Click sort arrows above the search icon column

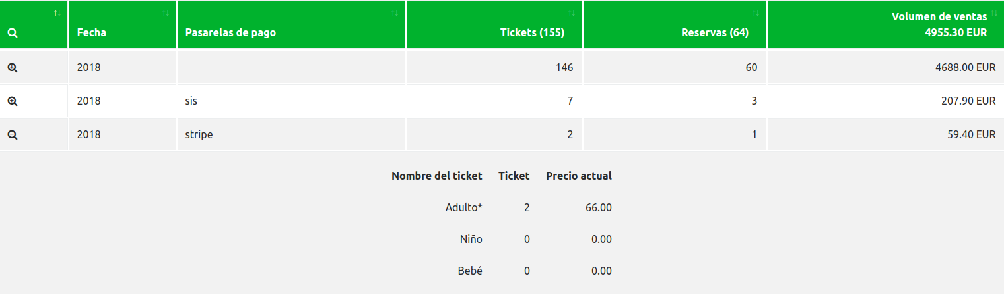(x=57, y=13)
